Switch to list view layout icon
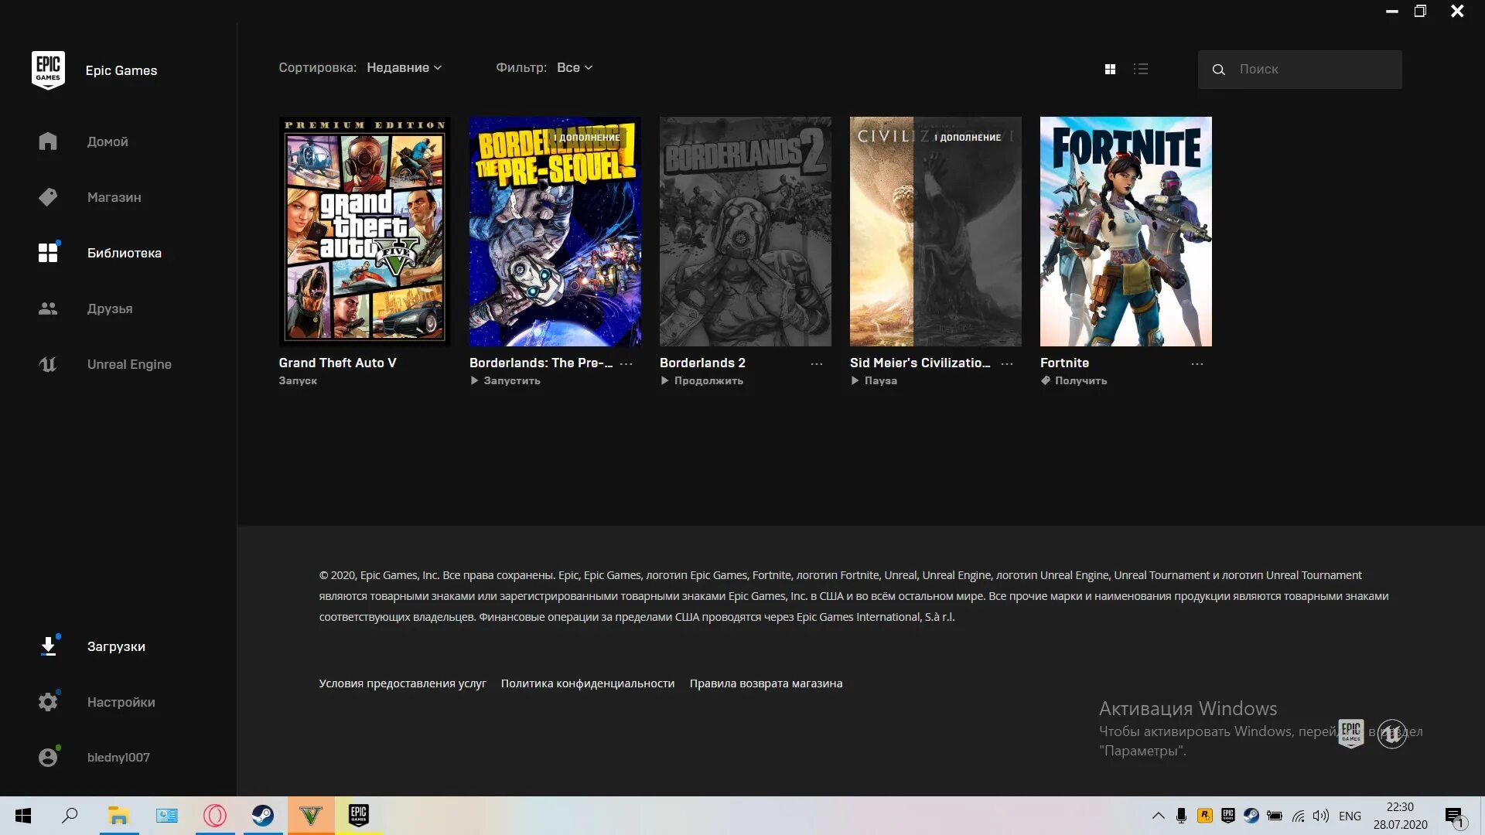 (1142, 68)
